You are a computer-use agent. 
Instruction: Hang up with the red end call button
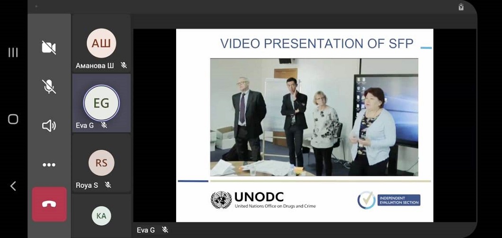coord(49,204)
